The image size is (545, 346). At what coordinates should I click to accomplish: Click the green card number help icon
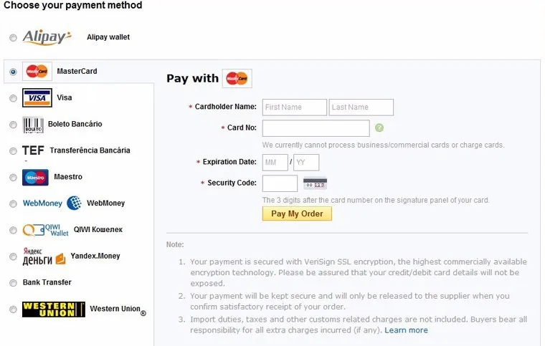click(379, 128)
